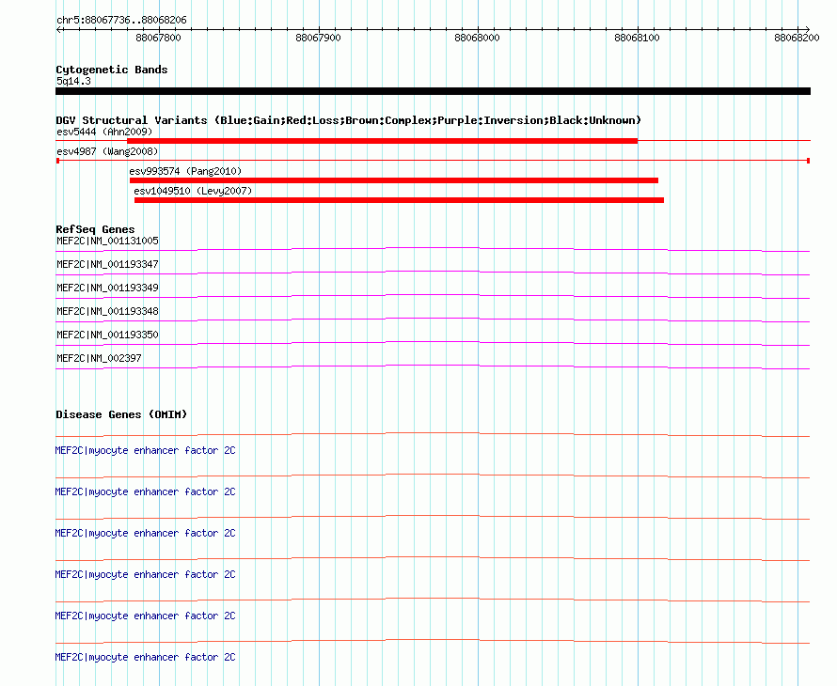Select the RefSeq Genes track title

(96, 229)
